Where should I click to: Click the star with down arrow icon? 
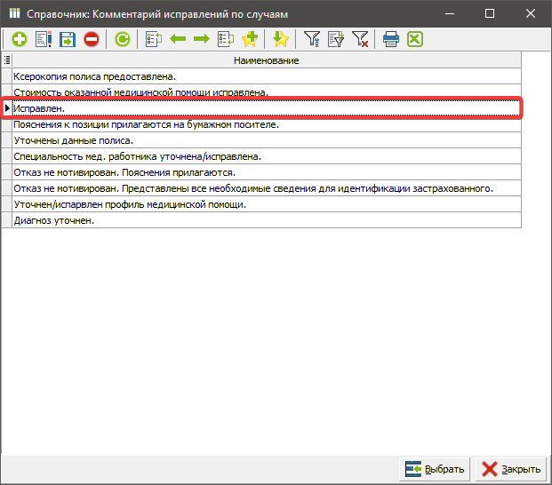[x=281, y=39]
